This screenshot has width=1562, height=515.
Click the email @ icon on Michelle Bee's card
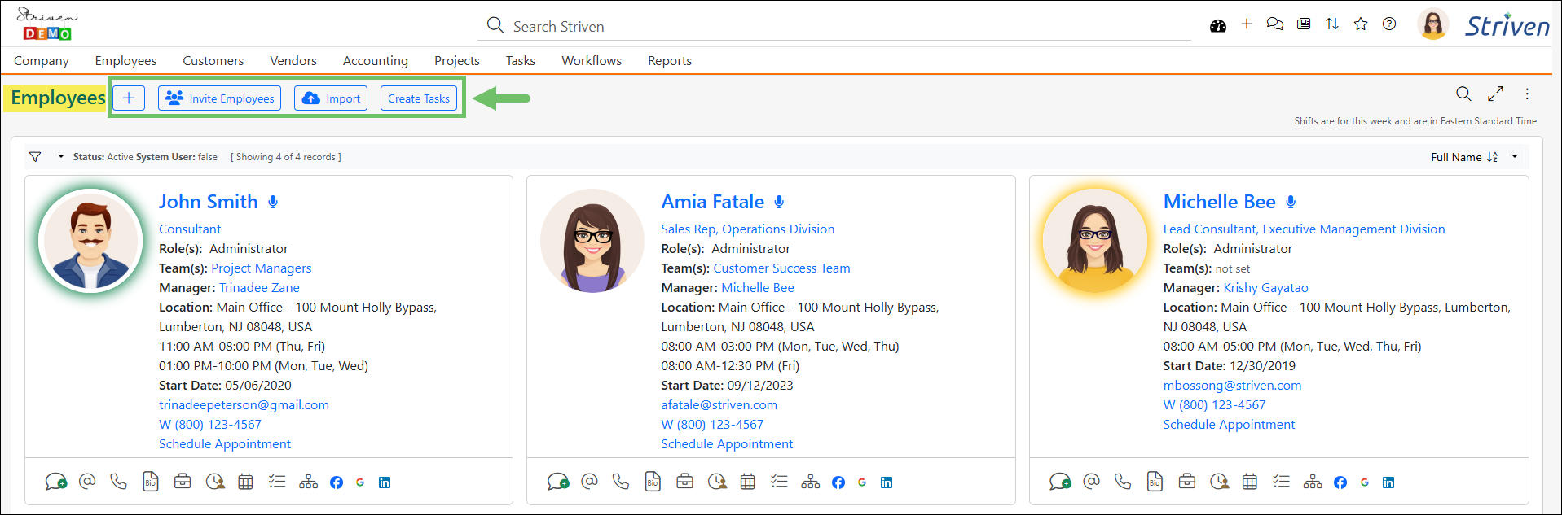[x=1092, y=481]
